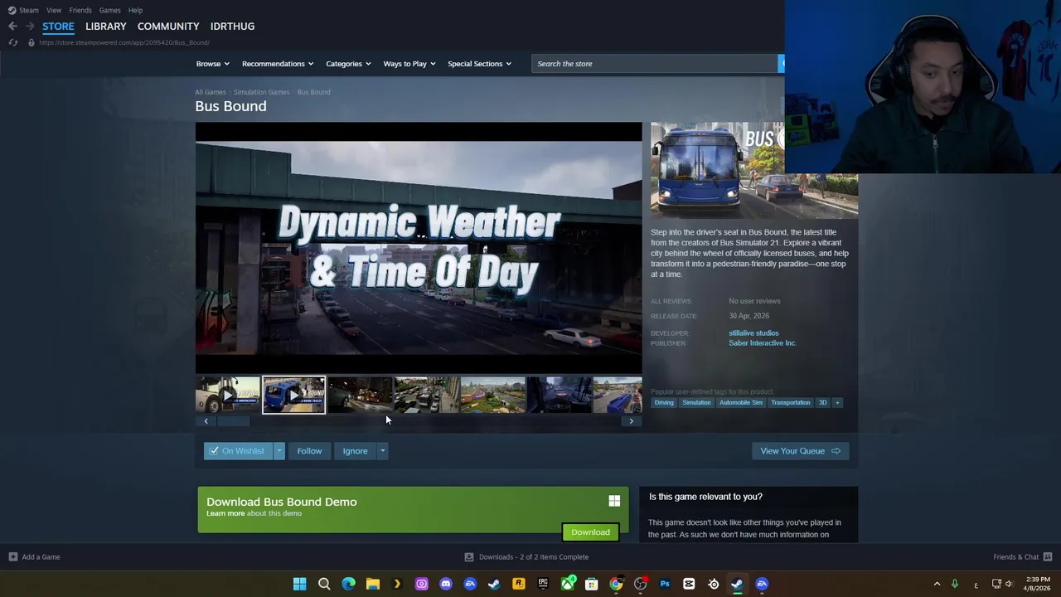Open Epic Games Launcher from the taskbar

point(543,584)
